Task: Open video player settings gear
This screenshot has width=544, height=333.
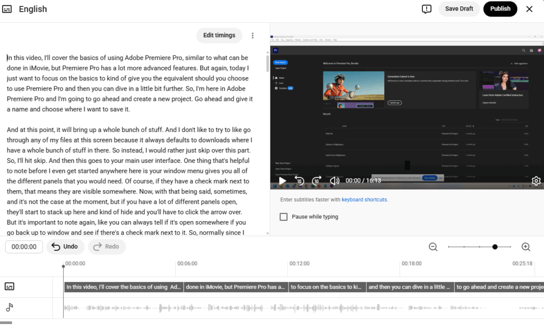Action: click(535, 181)
